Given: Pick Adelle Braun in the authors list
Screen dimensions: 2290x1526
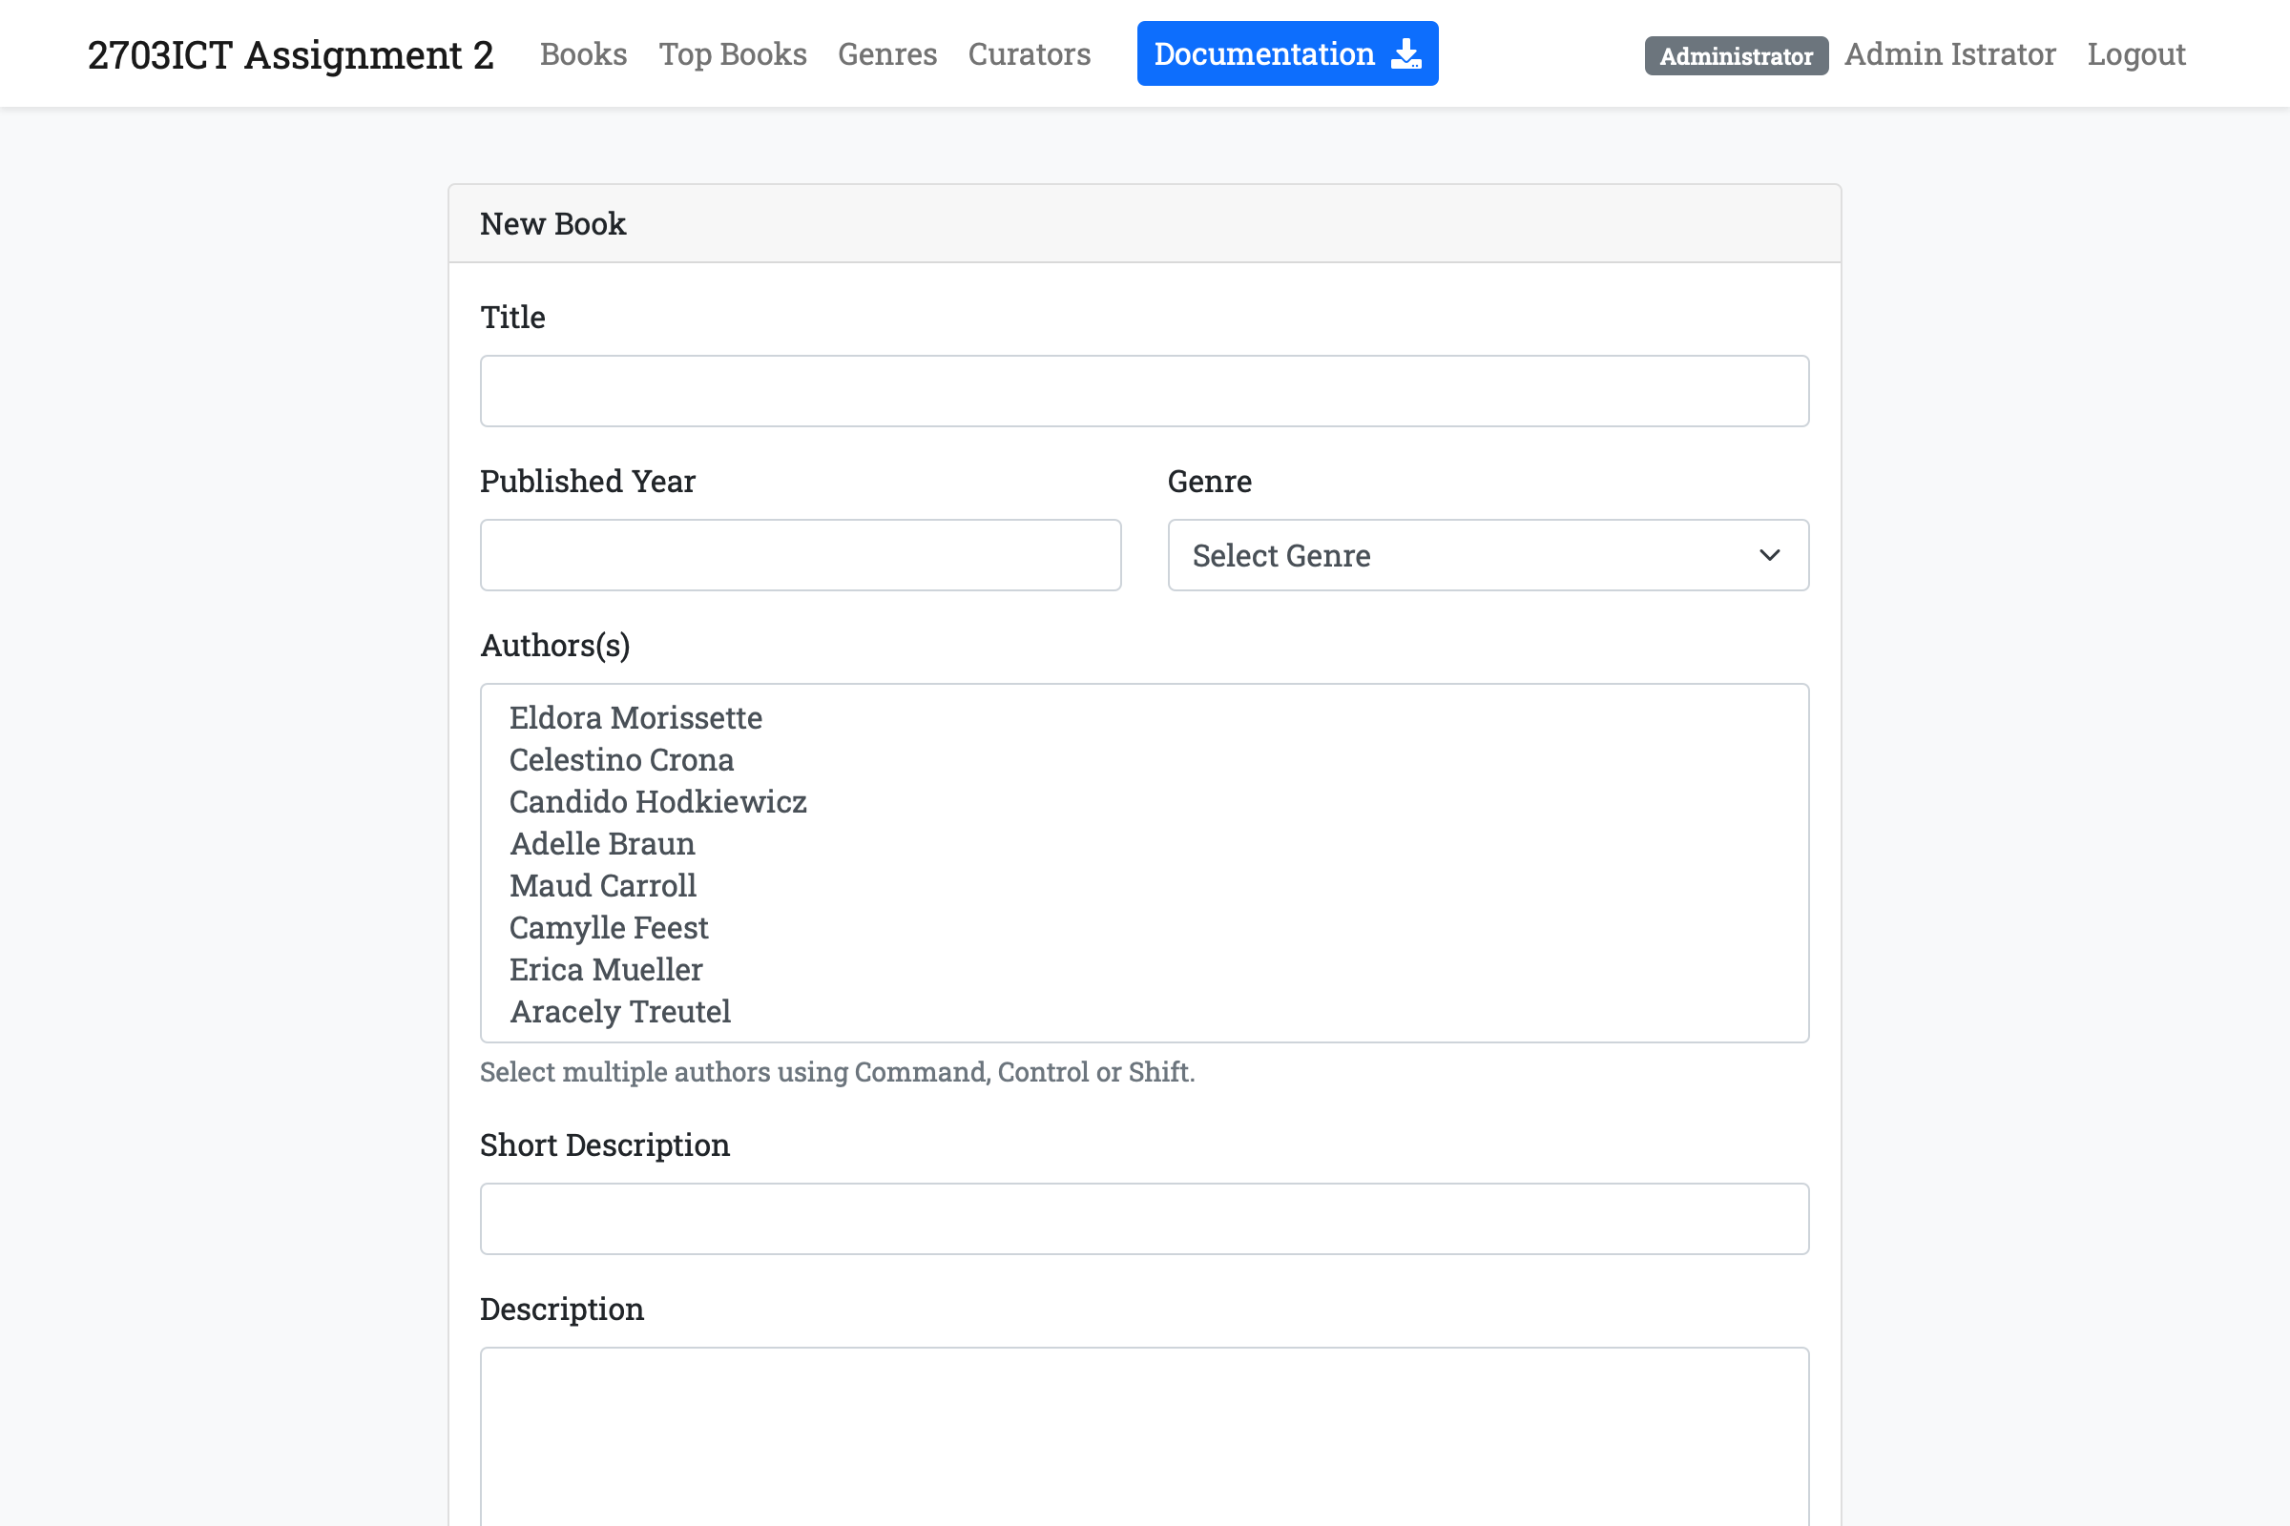Looking at the screenshot, I should (x=1144, y=844).
